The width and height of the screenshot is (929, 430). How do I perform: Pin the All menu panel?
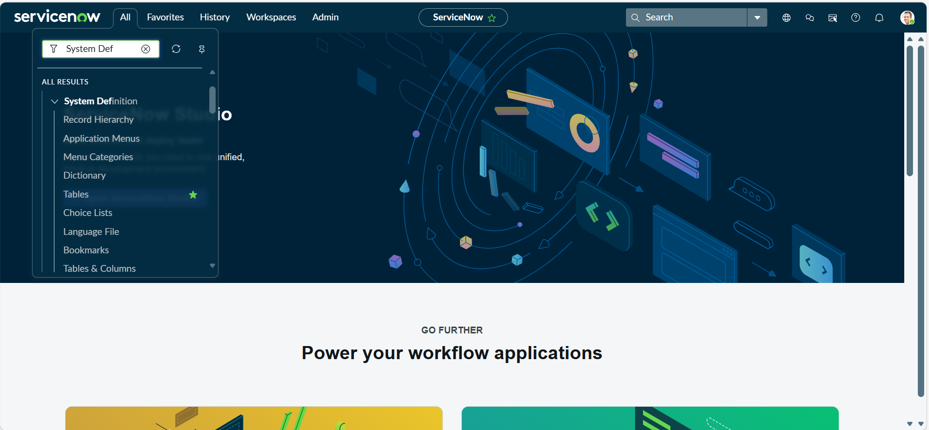[x=202, y=49]
